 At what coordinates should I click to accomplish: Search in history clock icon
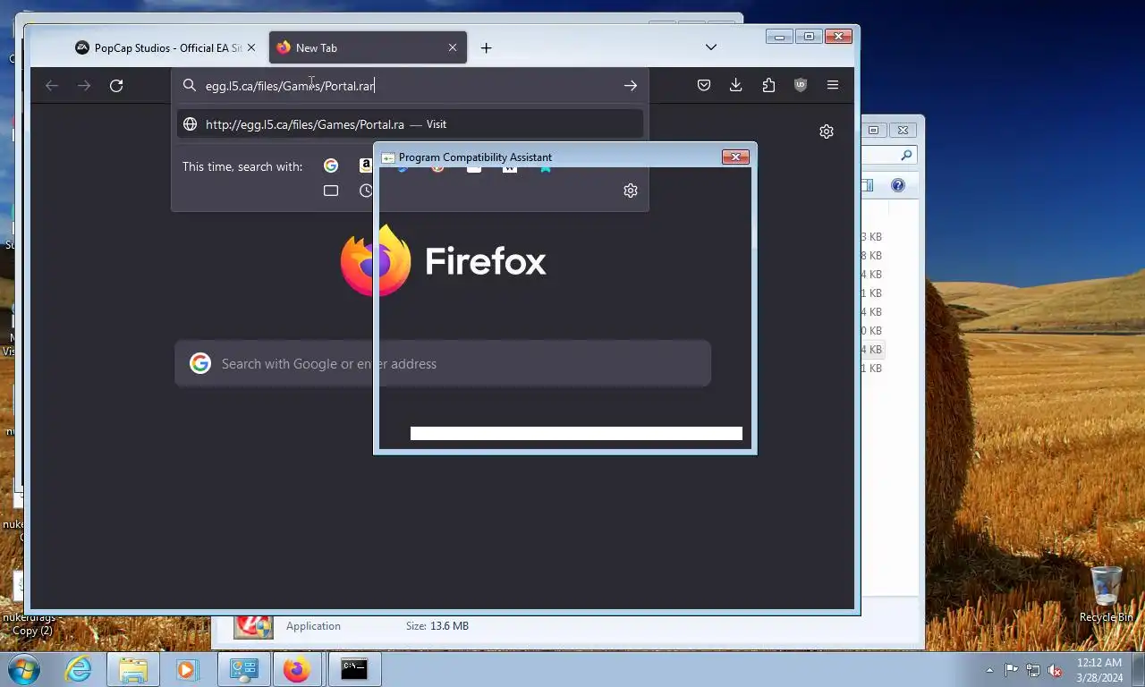point(366,191)
